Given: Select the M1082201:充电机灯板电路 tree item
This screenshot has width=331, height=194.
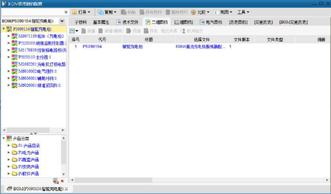Looking at the screenshot, I should pyautogui.click(x=42, y=64).
